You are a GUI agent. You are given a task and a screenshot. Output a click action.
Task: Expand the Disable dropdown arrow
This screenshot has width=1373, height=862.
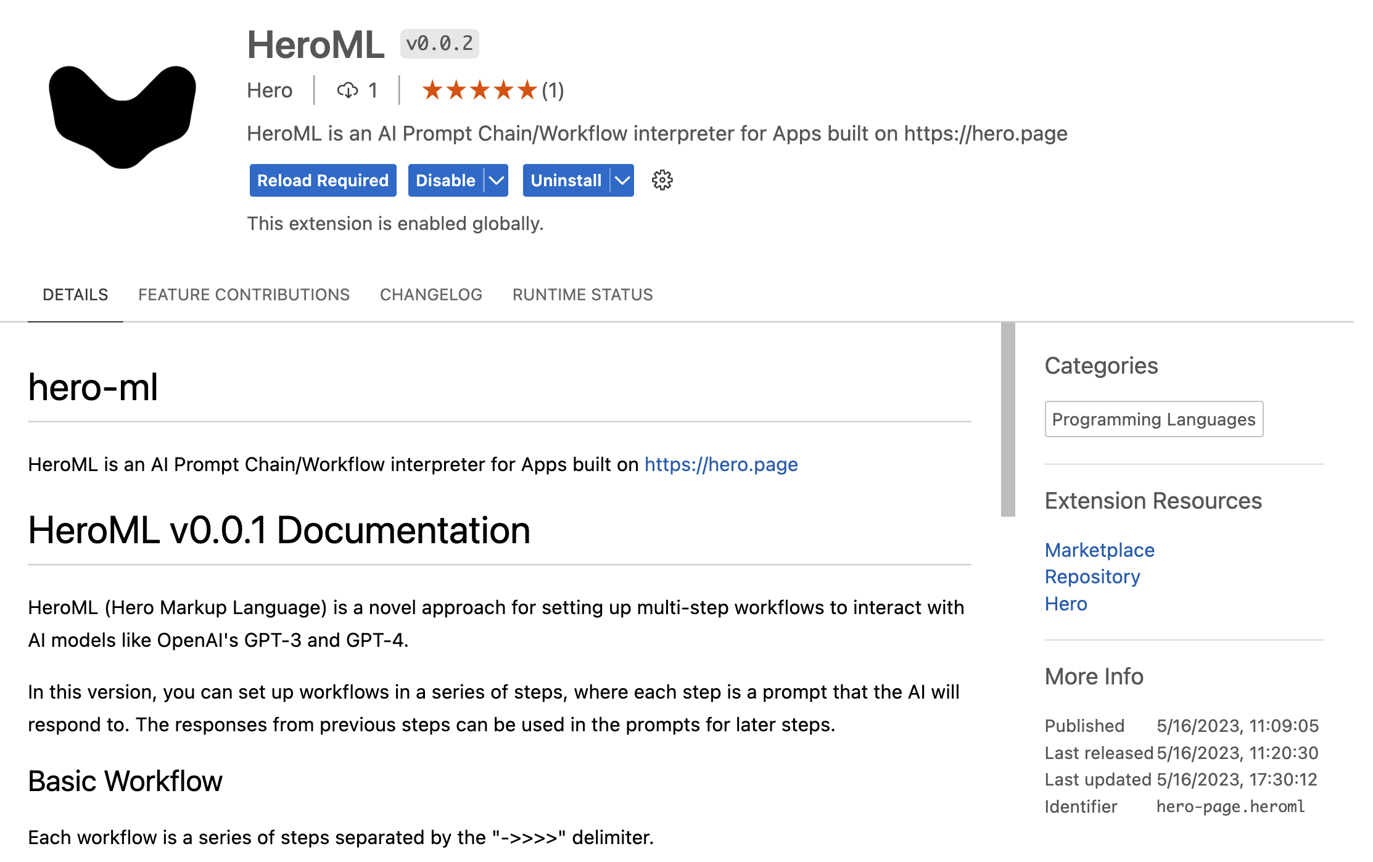[497, 180]
